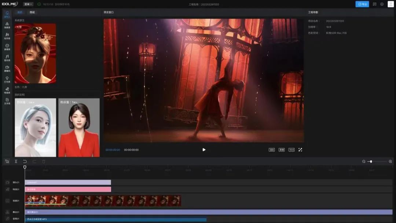396x223 pixels.
Task: Open the user avatar menu at top right
Action: point(390,4)
